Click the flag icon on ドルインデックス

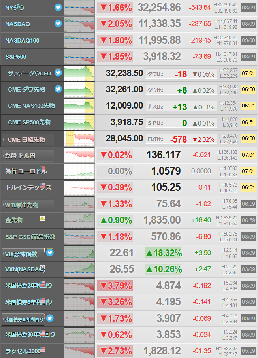42,186
